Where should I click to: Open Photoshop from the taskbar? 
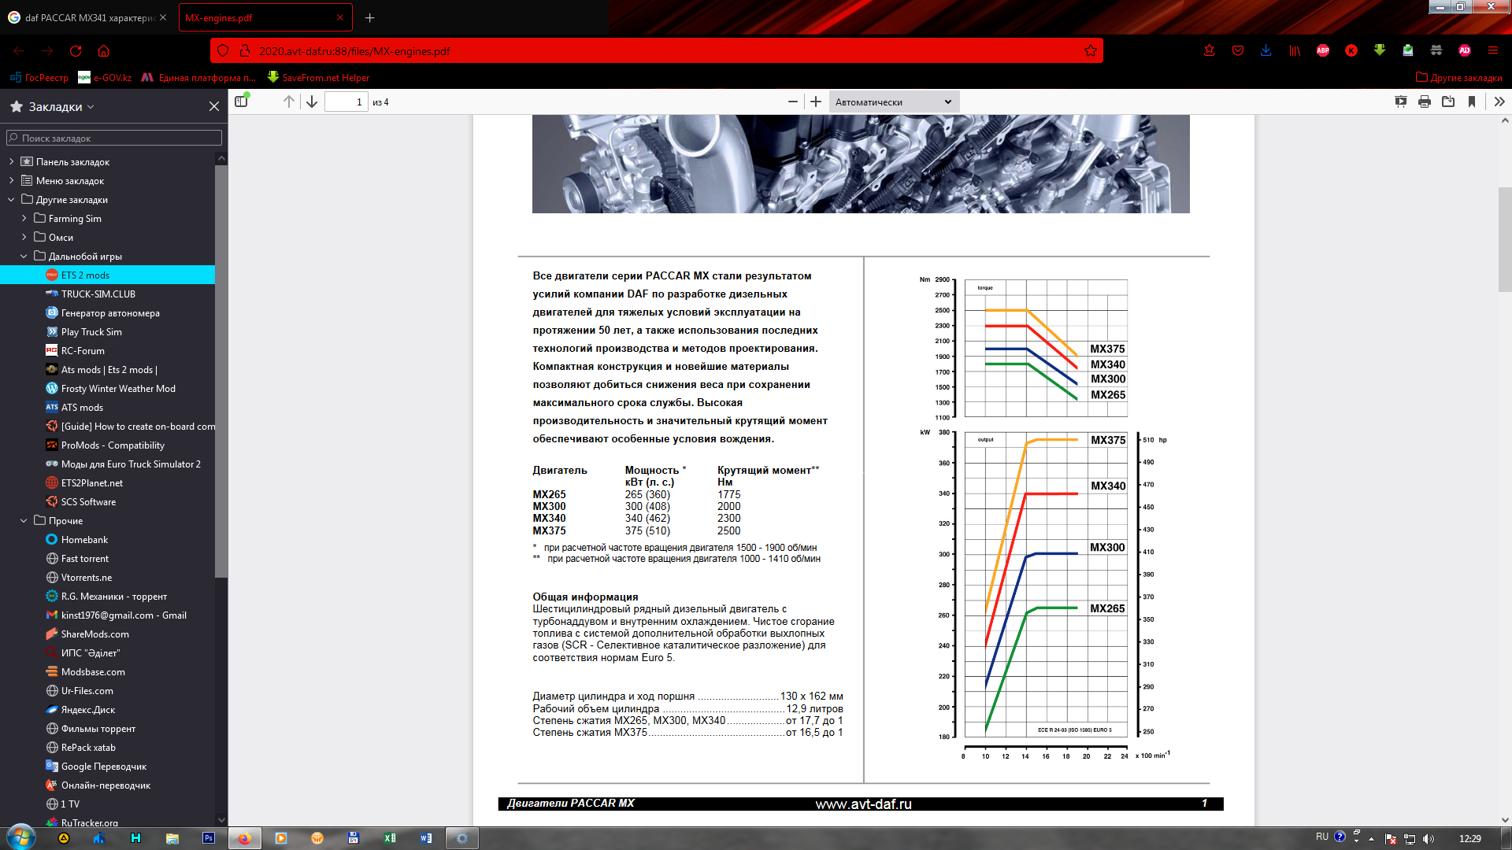point(209,838)
